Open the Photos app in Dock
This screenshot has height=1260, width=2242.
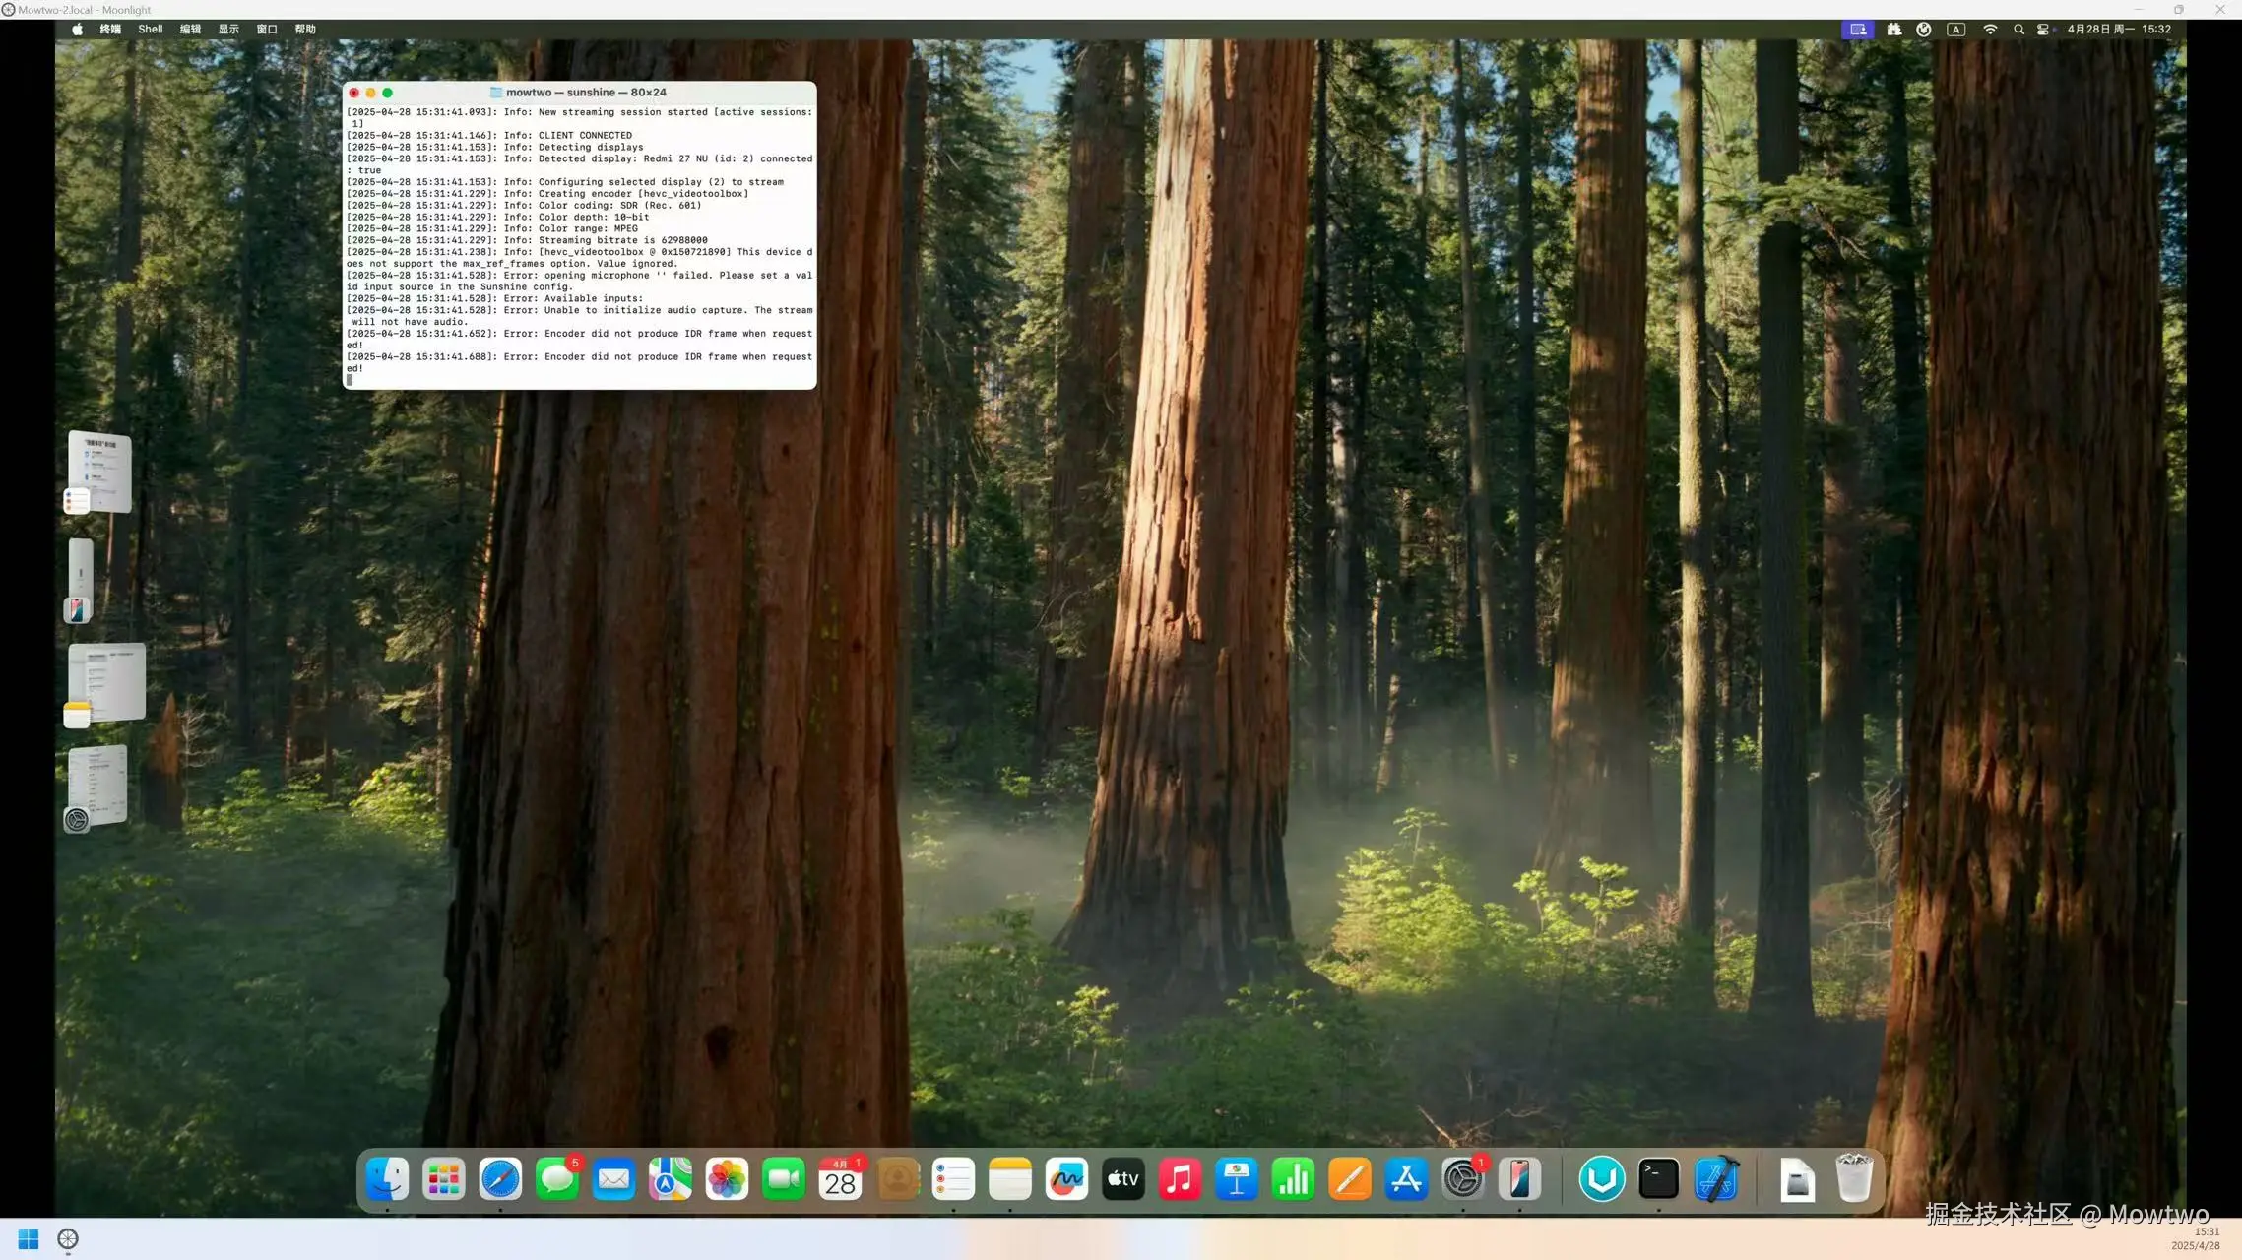click(727, 1178)
